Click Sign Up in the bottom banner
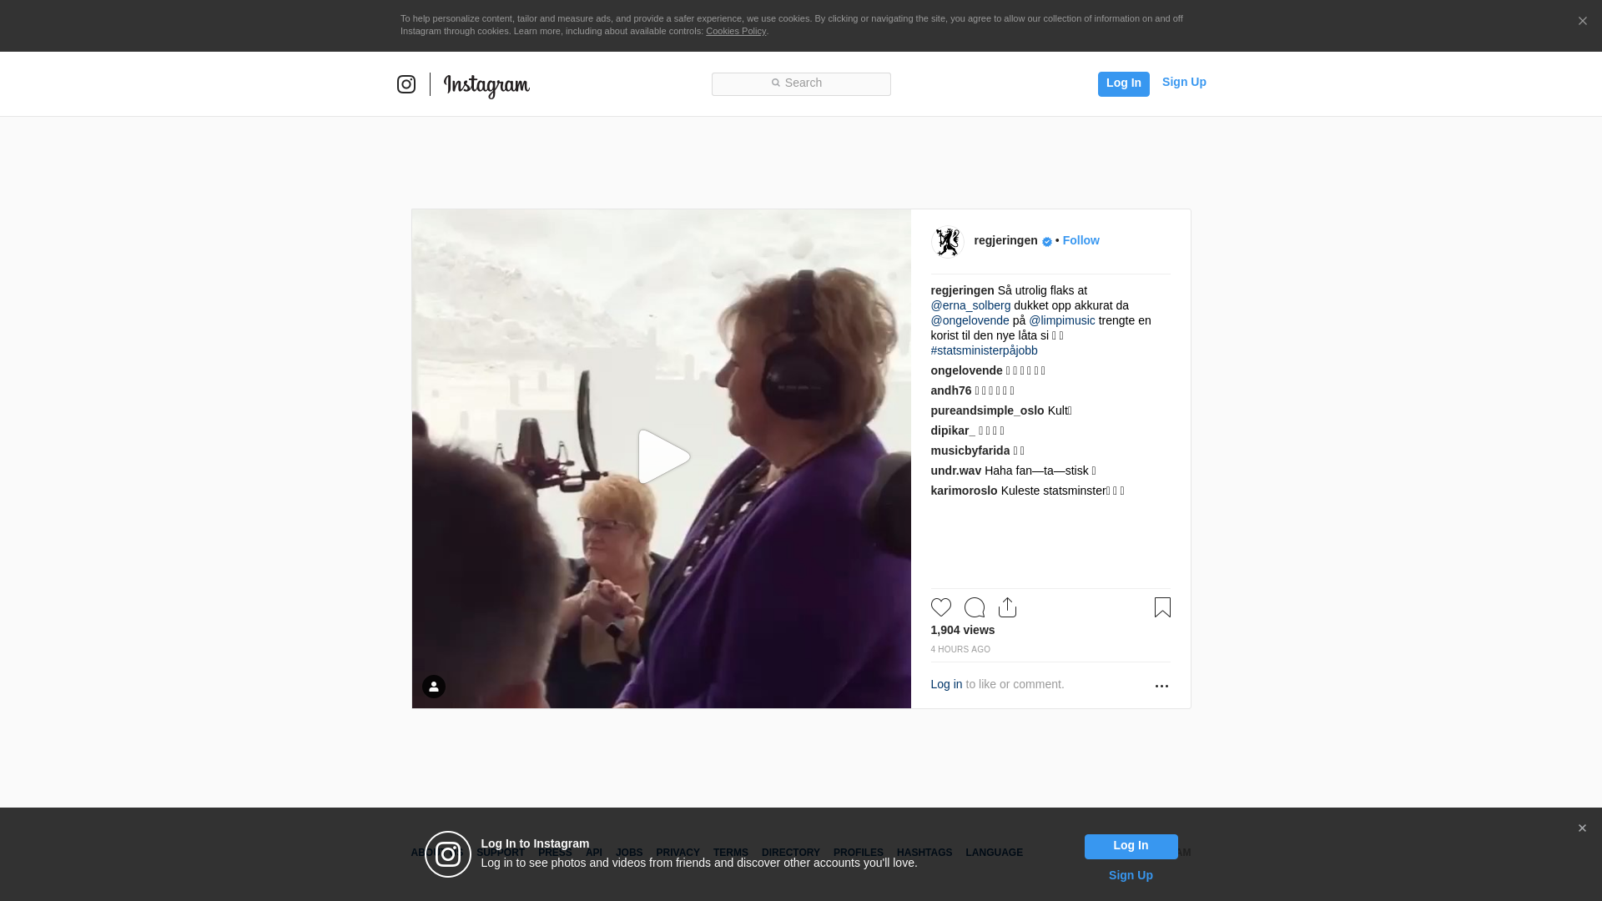This screenshot has width=1602, height=901. [1131, 875]
